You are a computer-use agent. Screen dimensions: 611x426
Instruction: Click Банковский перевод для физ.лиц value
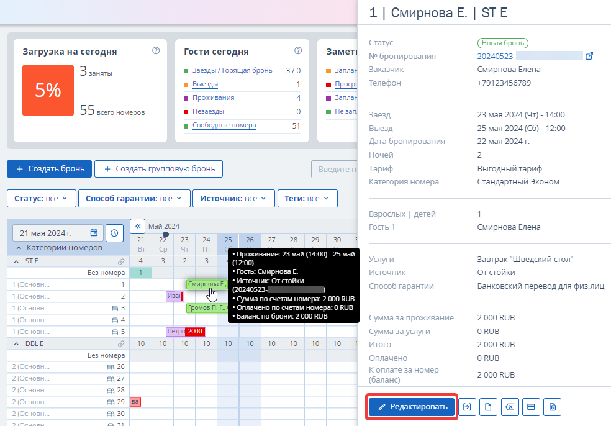point(541,286)
